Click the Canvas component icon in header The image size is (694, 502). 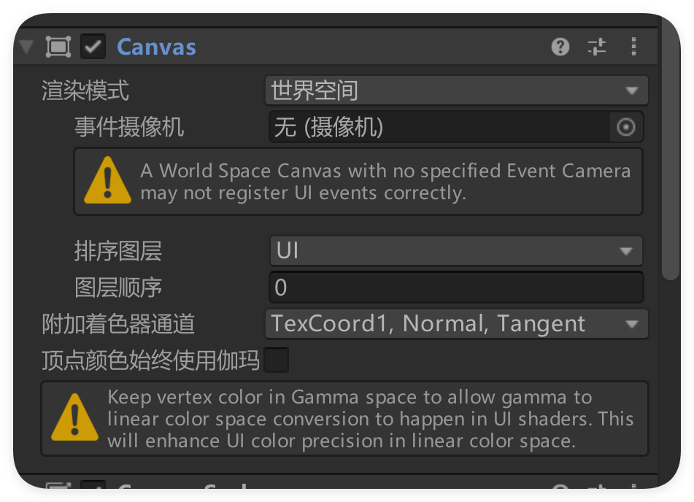(x=58, y=47)
